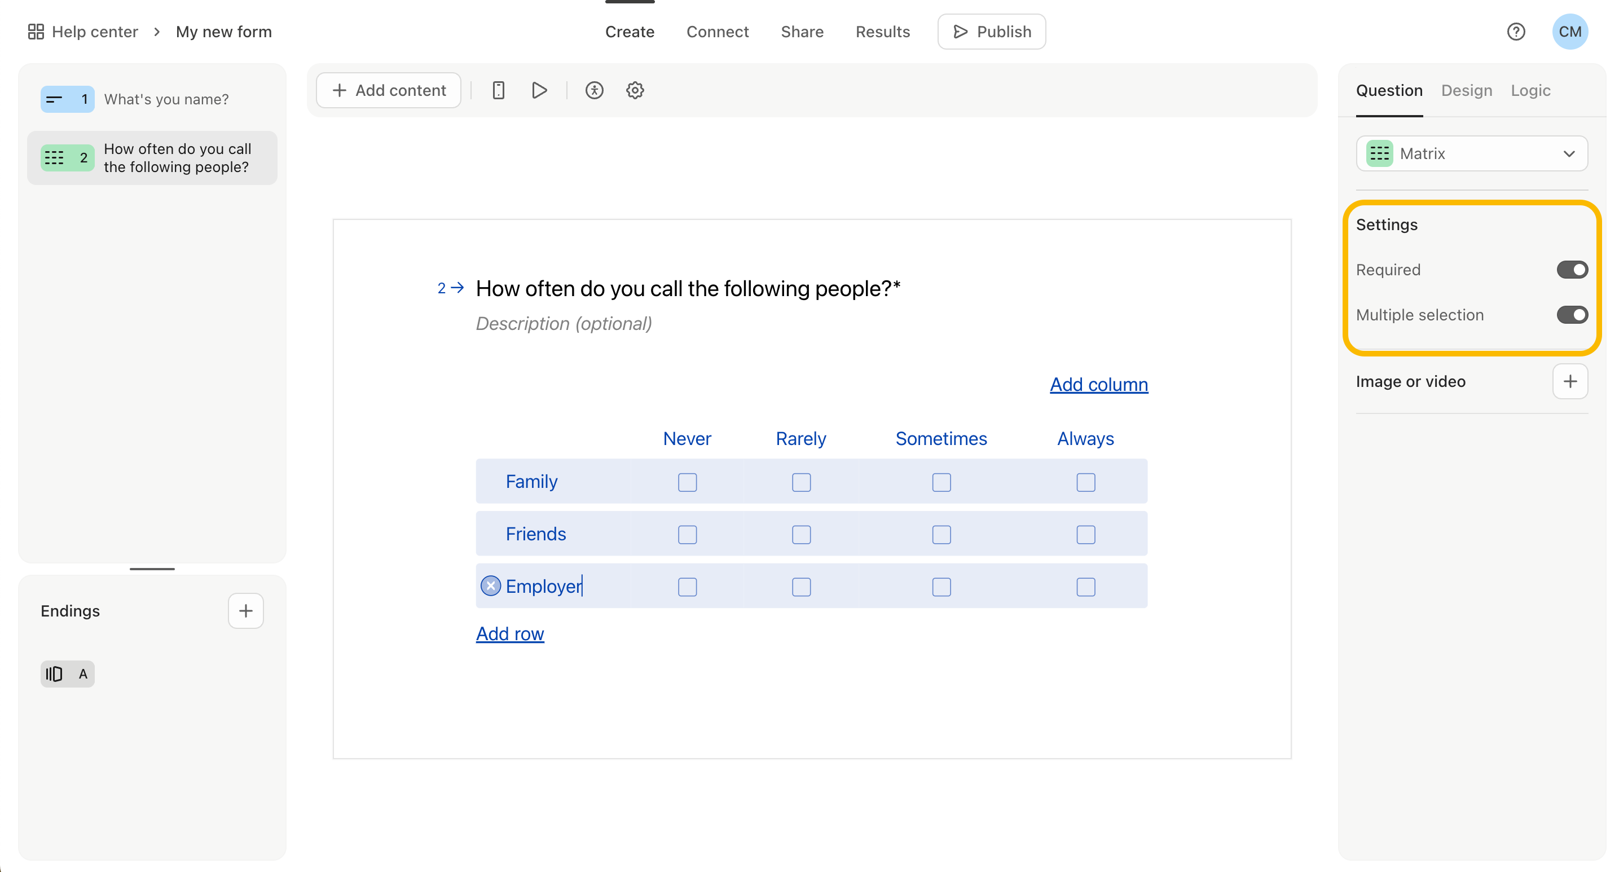The width and height of the screenshot is (1619, 872).
Task: Select question 1 short text icon
Action: [67, 99]
